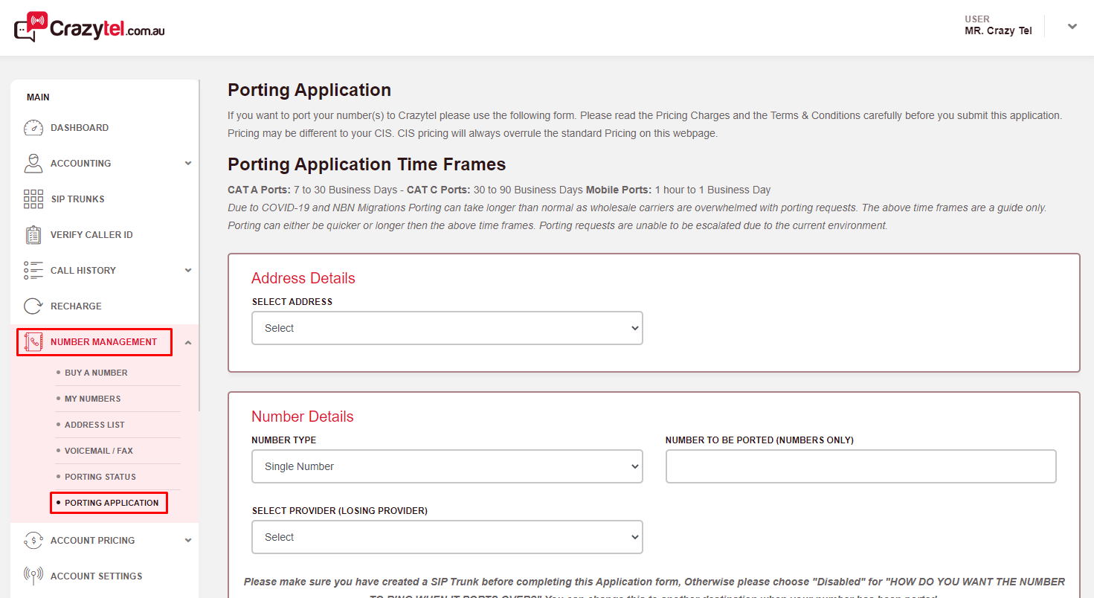This screenshot has height=598, width=1094.
Task: Open the Number Type dropdown
Action: (447, 466)
